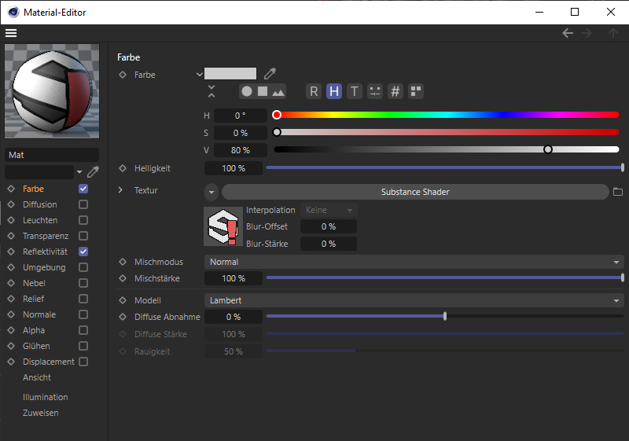Click the Helligkeit 100 % field
Image resolution: width=629 pixels, height=441 pixels.
point(234,168)
